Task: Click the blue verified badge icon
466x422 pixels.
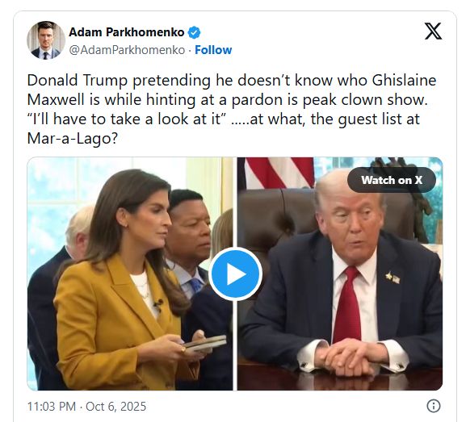Action: [194, 32]
